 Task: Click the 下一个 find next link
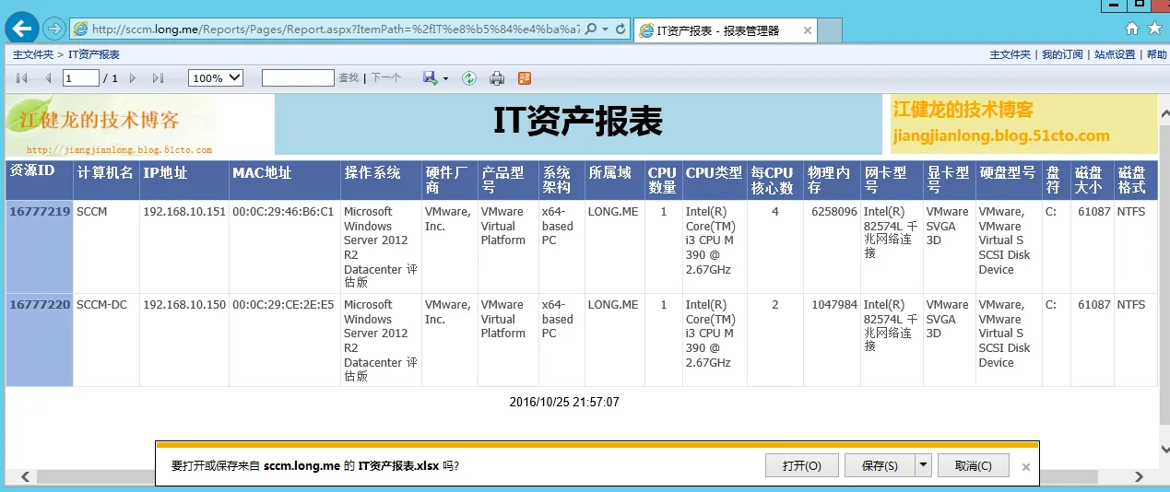point(386,78)
